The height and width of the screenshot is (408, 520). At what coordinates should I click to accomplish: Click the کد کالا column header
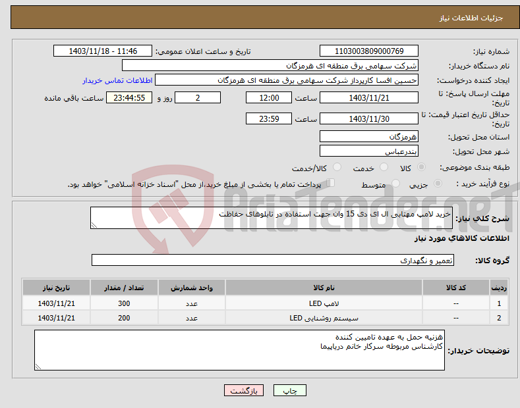(x=456, y=288)
